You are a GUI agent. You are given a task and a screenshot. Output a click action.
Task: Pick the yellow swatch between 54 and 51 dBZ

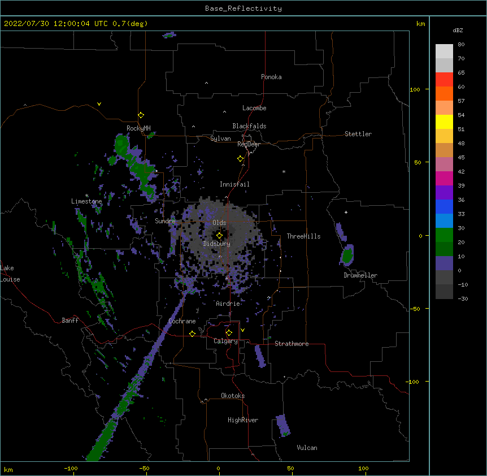[444, 122]
